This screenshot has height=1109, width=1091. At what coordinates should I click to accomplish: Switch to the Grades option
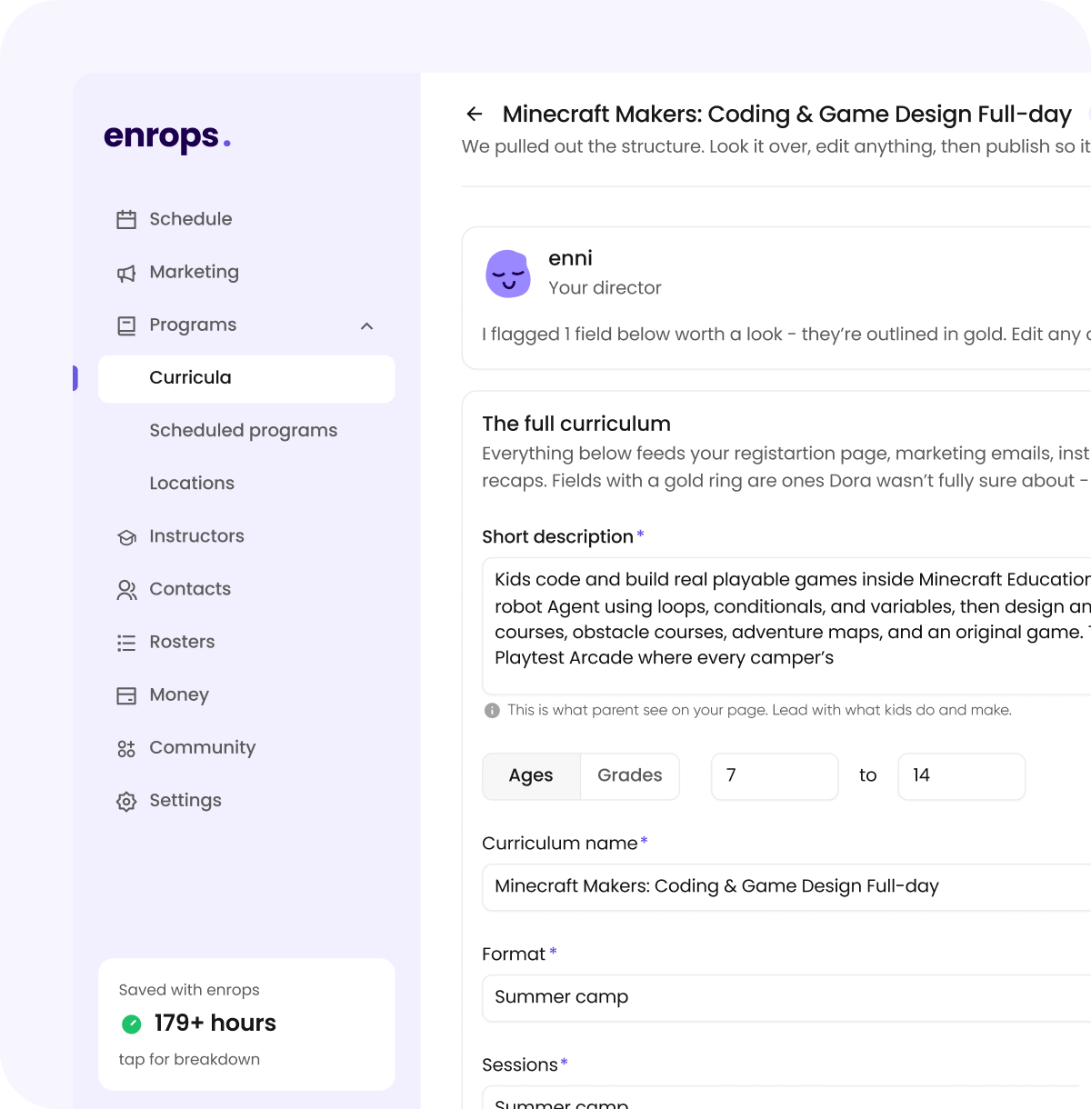[x=629, y=775]
